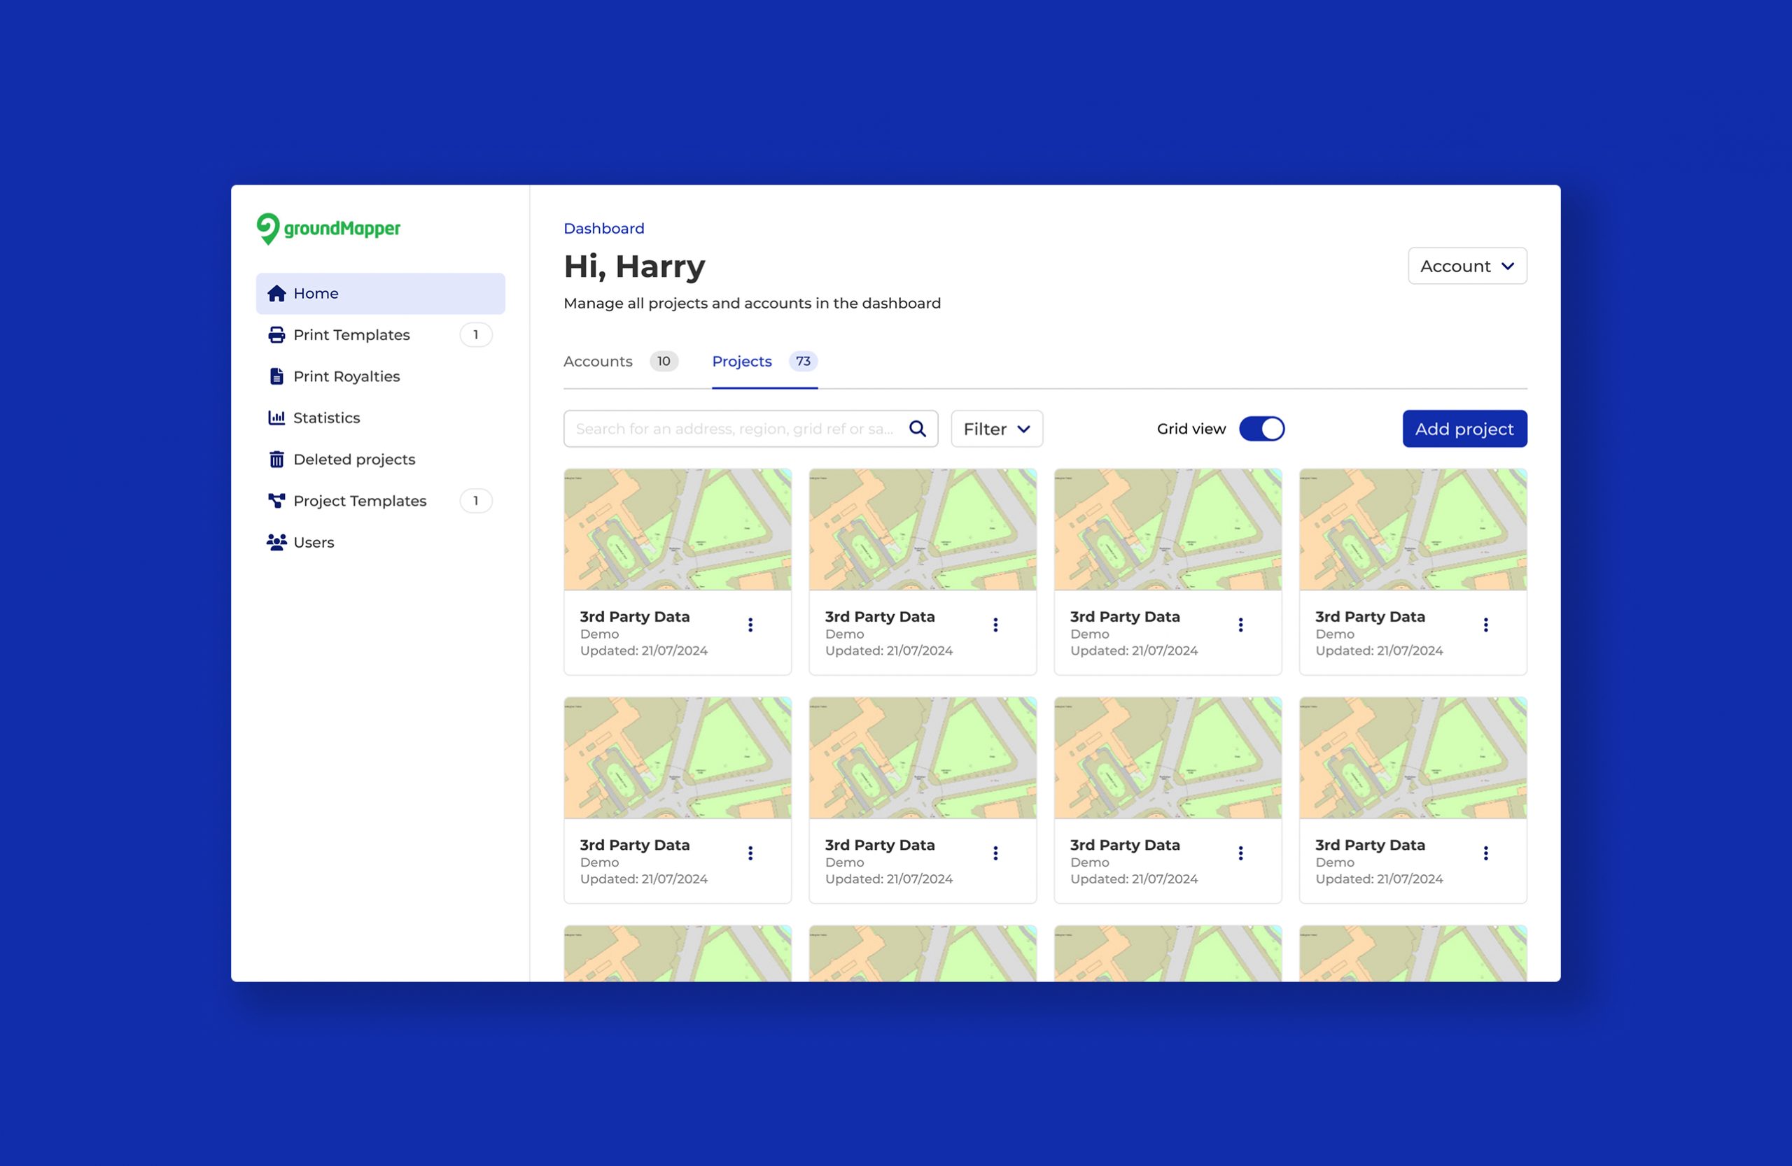Screen dimensions: 1792x1166
Task: Toggle the Grid view switch off
Action: tap(1261, 429)
